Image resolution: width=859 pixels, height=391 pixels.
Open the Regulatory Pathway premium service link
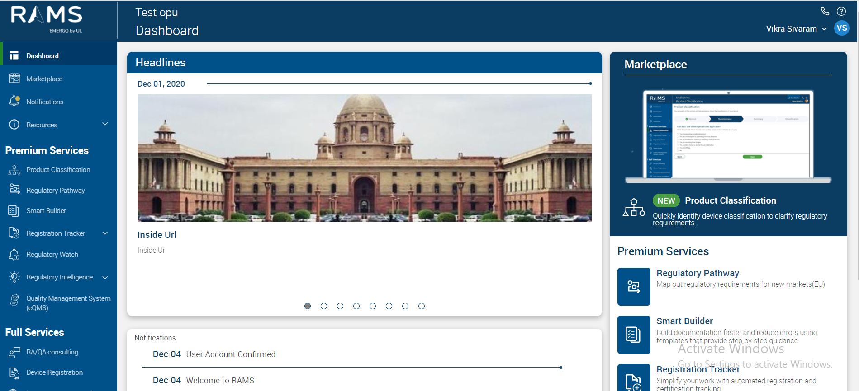point(698,273)
